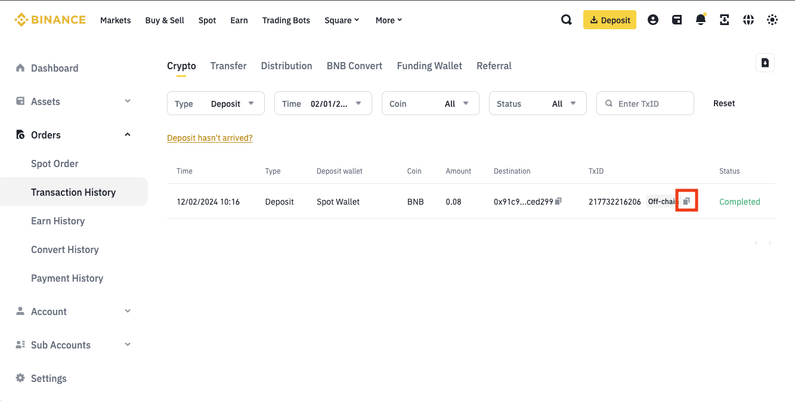Click the Off-chain tag
The height and width of the screenshot is (401, 795).
coord(662,202)
